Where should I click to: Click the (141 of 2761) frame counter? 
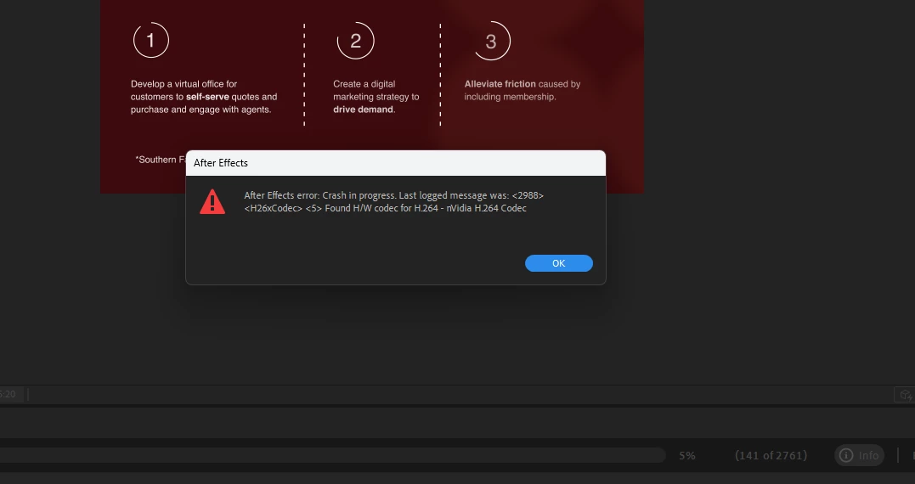(x=771, y=455)
